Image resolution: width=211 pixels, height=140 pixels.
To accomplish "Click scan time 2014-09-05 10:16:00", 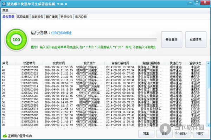I will [x=120, y=86].
